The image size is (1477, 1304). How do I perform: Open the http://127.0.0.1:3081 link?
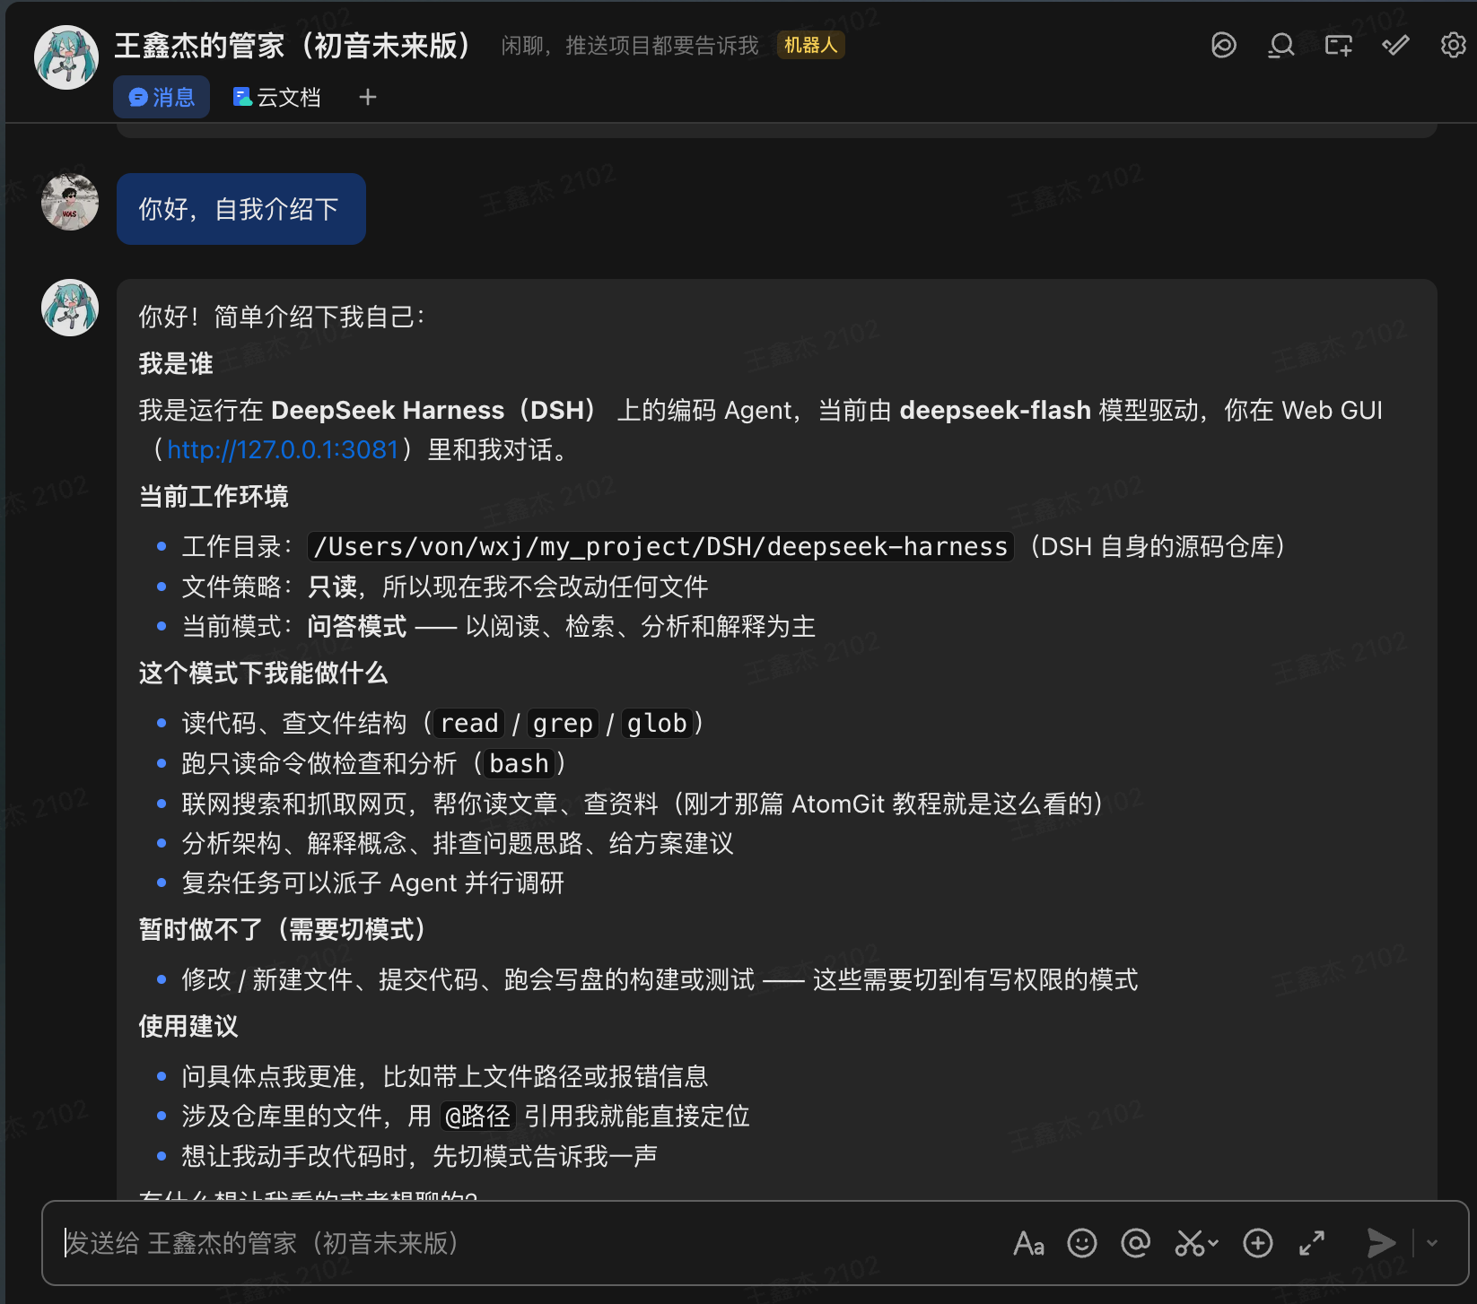(283, 449)
